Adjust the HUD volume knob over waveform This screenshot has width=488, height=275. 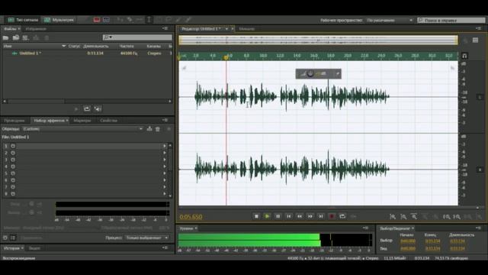point(310,73)
